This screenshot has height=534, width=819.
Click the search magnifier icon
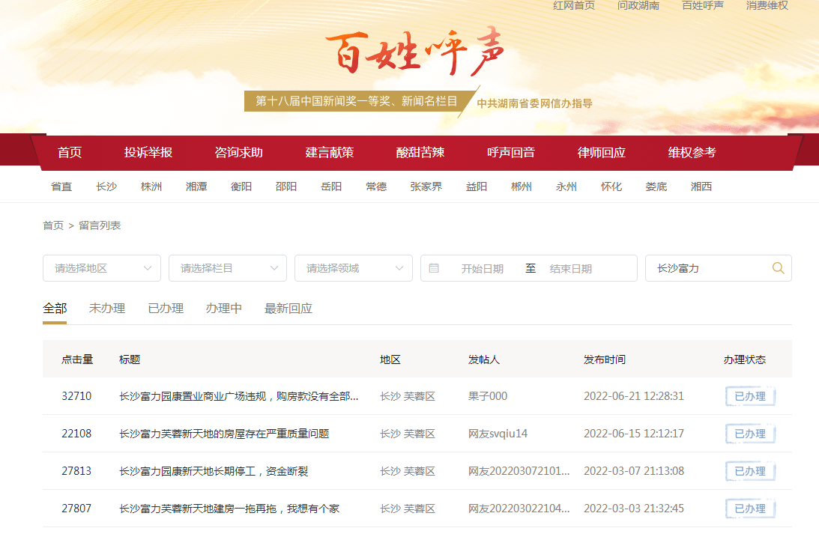(778, 267)
